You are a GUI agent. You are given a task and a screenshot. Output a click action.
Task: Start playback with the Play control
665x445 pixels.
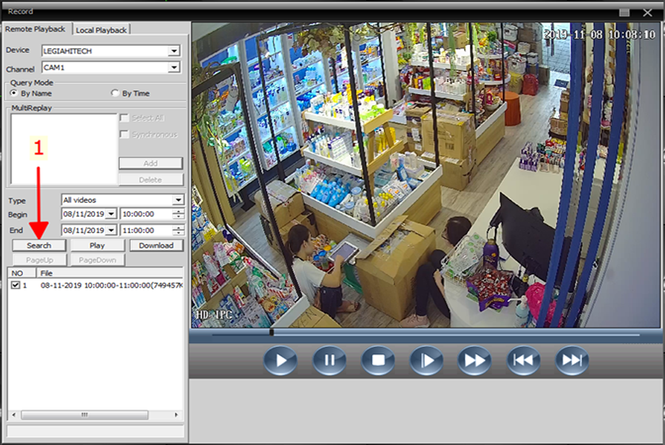pyautogui.click(x=280, y=360)
